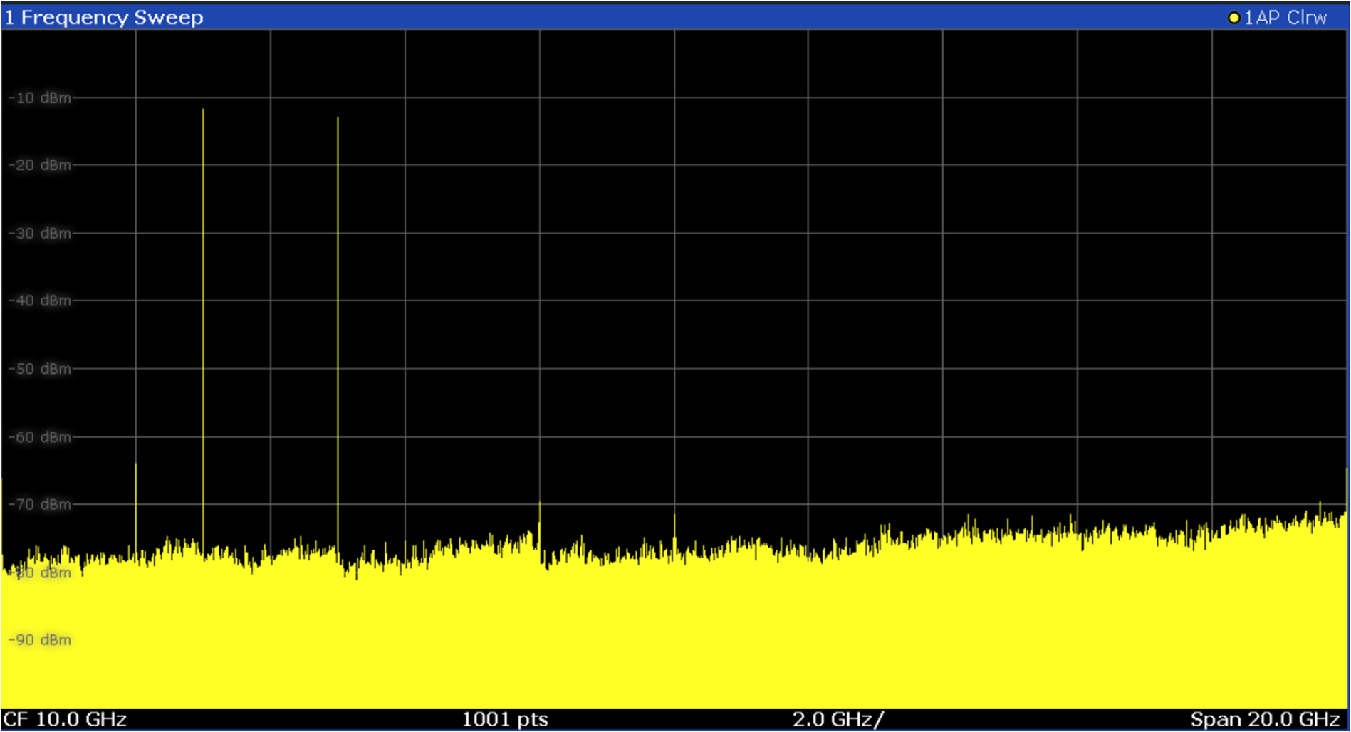Viewport: 1351px width, 732px height.
Task: Click the -50 dBm axis gridline label
Action: 39,369
